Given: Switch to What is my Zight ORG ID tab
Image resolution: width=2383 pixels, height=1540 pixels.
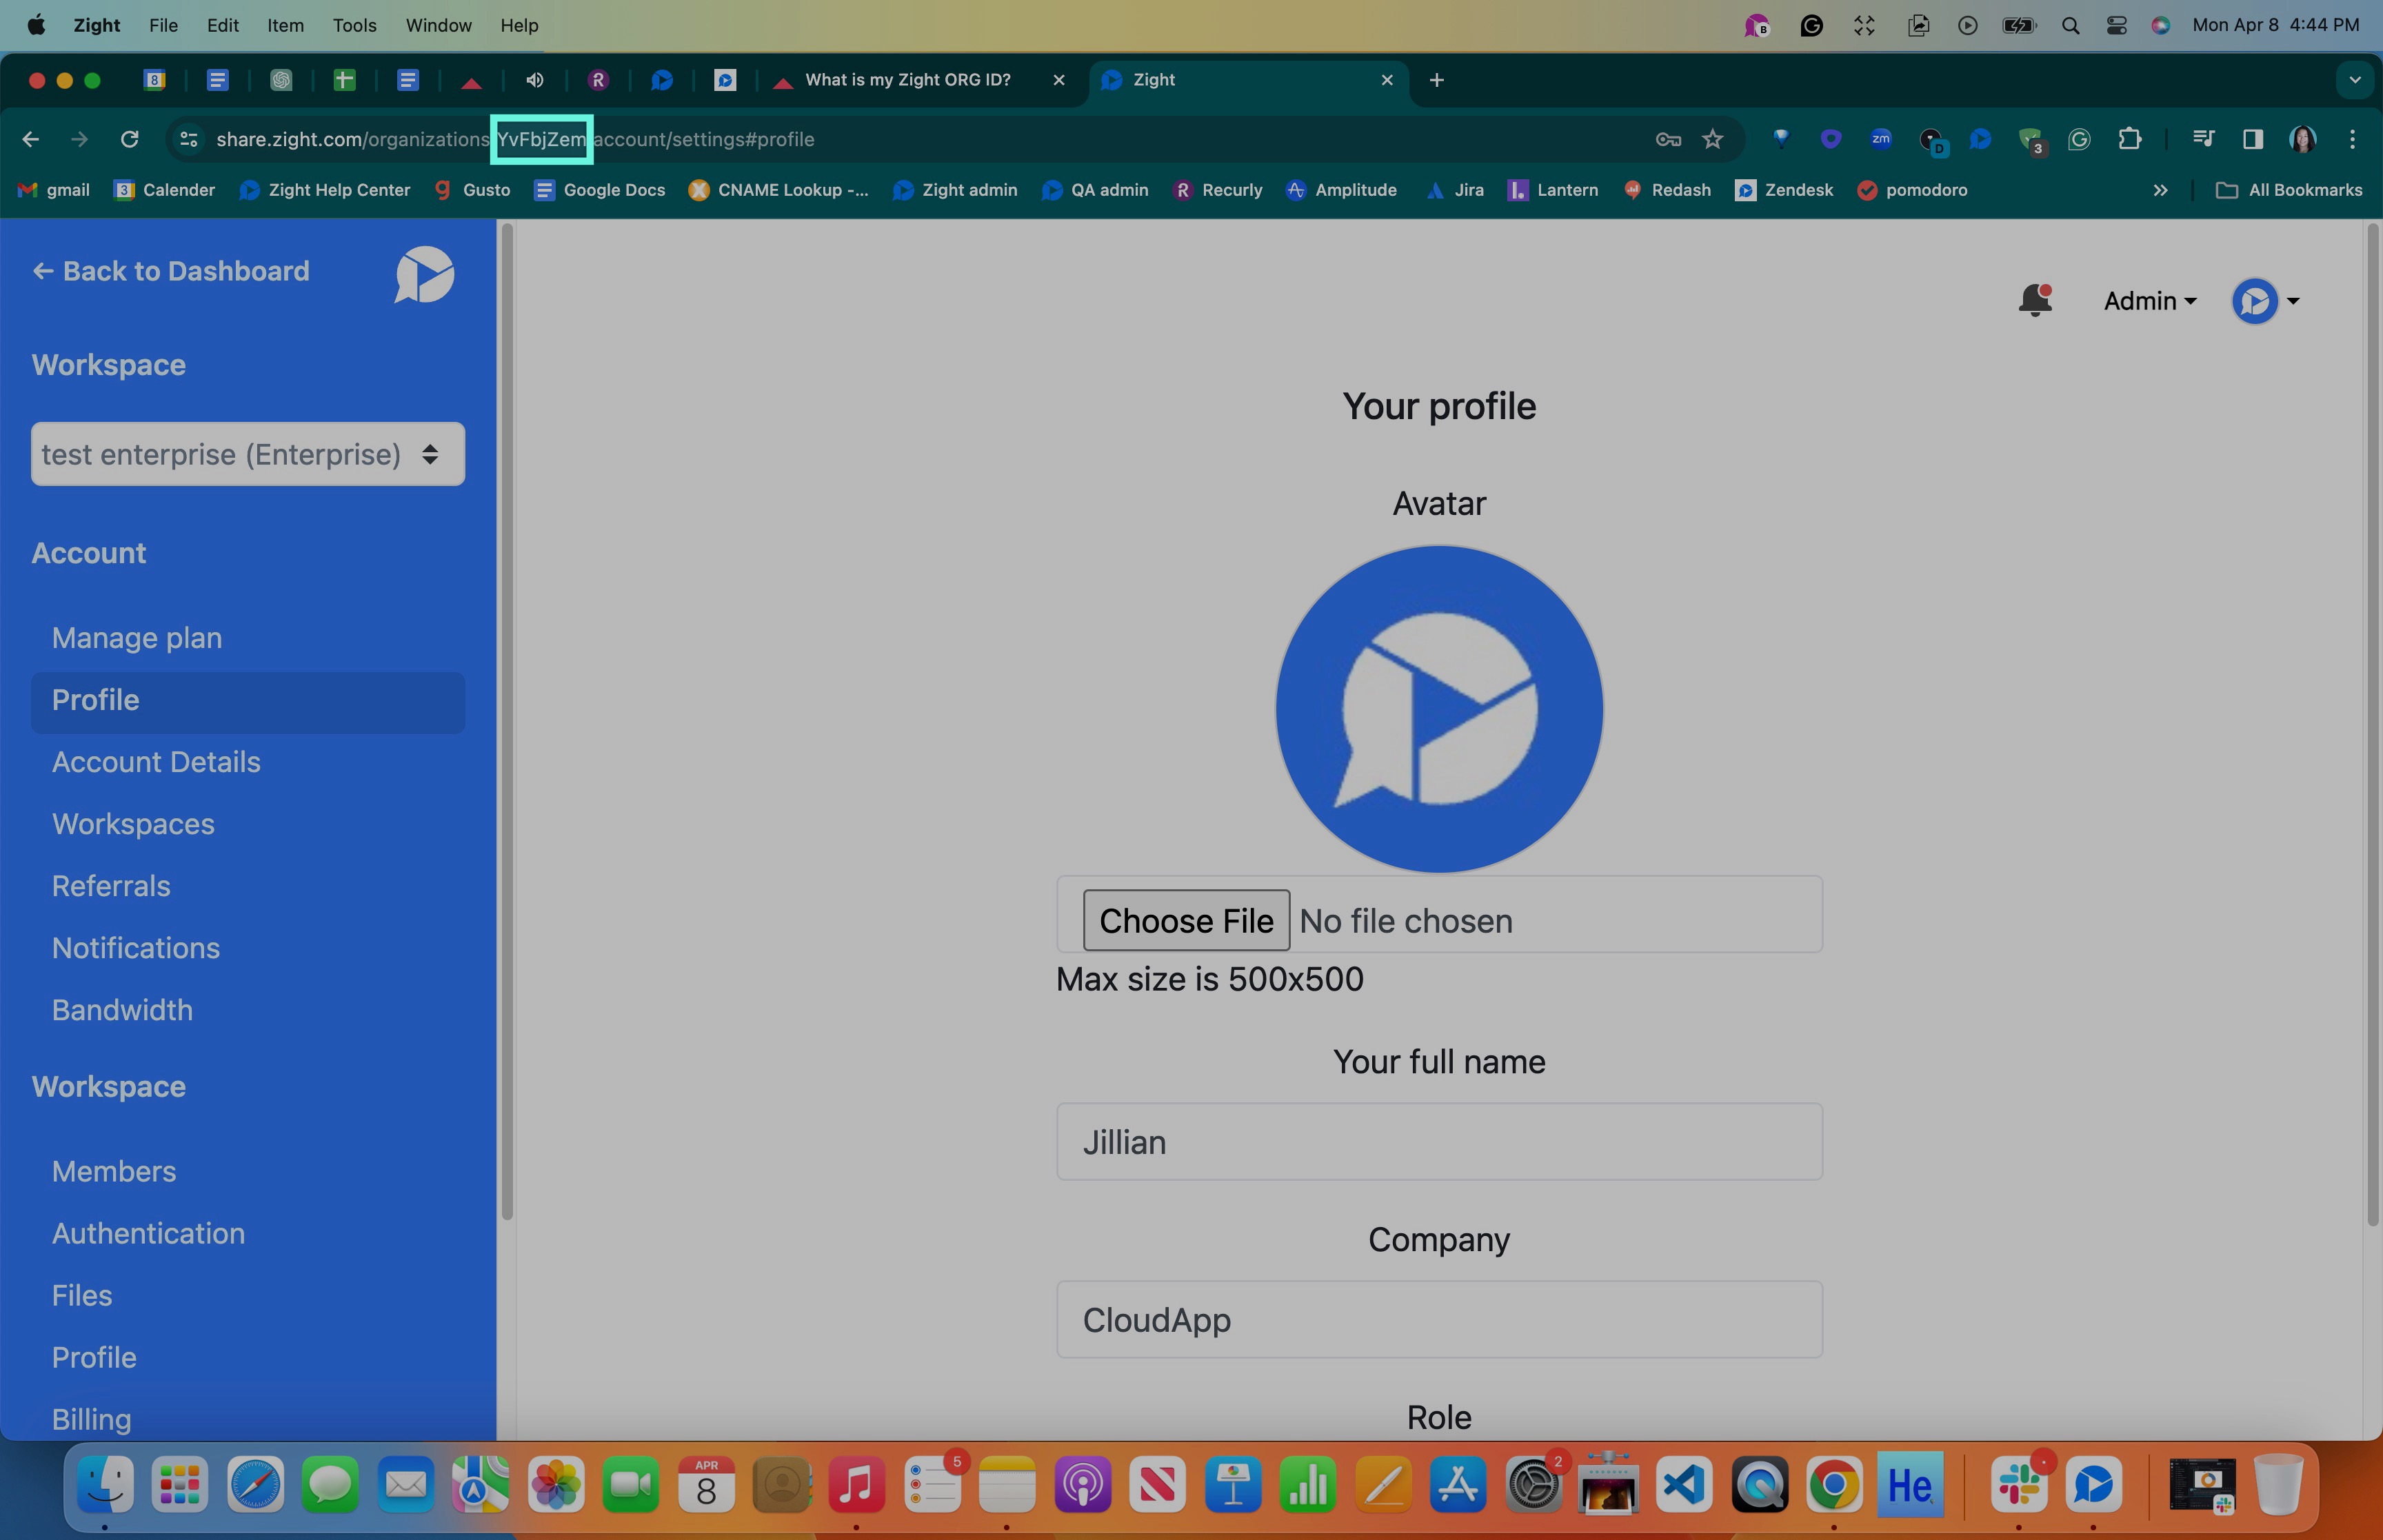Looking at the screenshot, I should pyautogui.click(x=920, y=80).
